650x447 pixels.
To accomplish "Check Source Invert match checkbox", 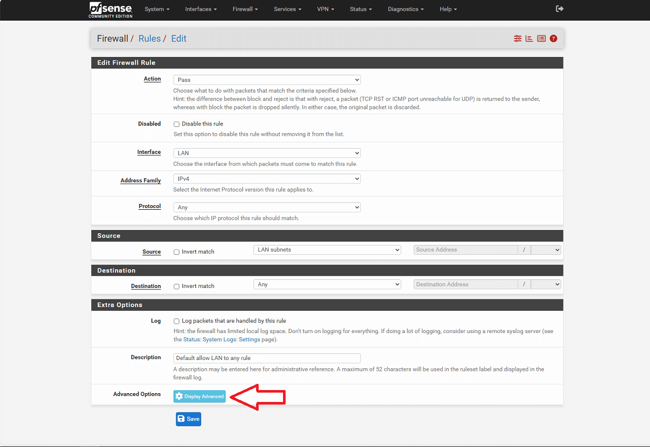I will point(177,252).
